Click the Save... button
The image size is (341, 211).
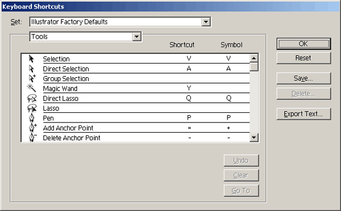[303, 78]
